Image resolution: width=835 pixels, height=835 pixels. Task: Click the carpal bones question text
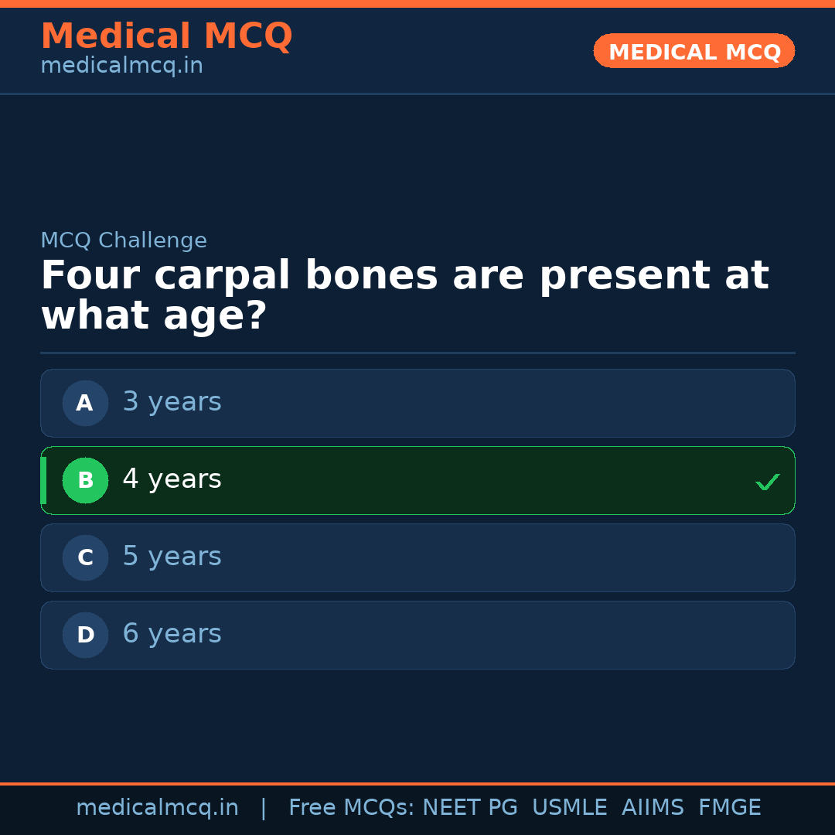[404, 296]
